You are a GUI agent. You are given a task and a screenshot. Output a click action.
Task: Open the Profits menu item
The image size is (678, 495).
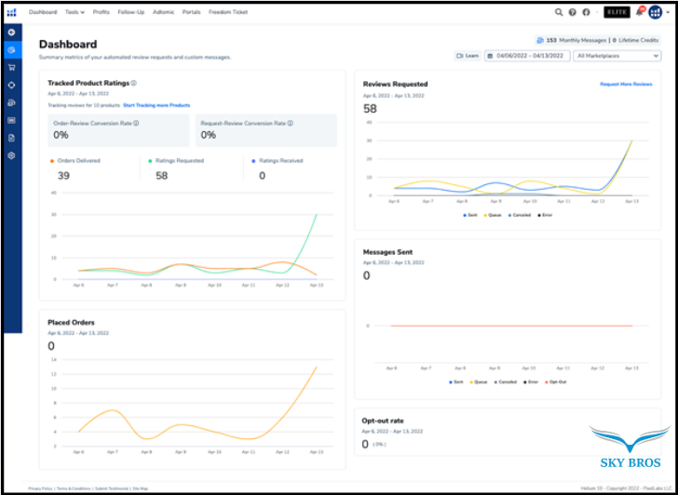pyautogui.click(x=101, y=12)
